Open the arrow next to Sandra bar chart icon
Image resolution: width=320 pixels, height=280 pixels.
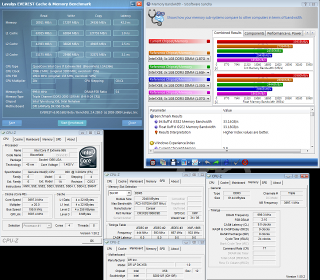pyautogui.click(x=189, y=162)
